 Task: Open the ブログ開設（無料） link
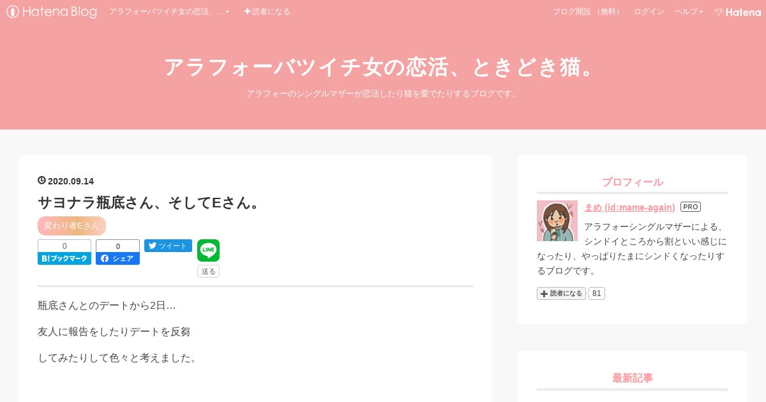[587, 11]
